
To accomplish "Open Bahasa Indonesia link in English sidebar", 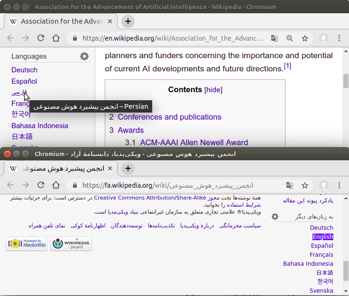I will pyautogui.click(x=40, y=126).
